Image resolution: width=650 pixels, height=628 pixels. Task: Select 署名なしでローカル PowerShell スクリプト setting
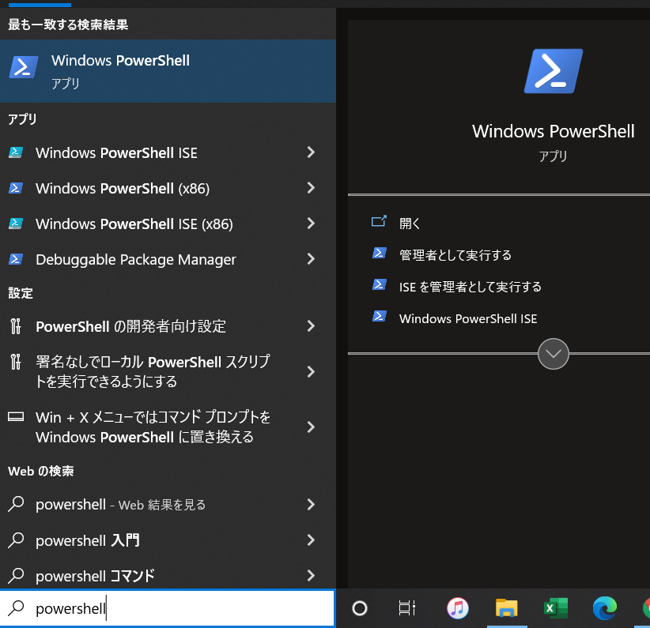(142, 370)
